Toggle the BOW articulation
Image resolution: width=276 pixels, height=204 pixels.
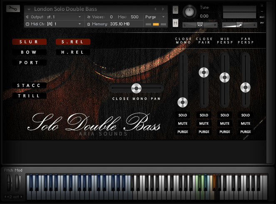(x=29, y=52)
